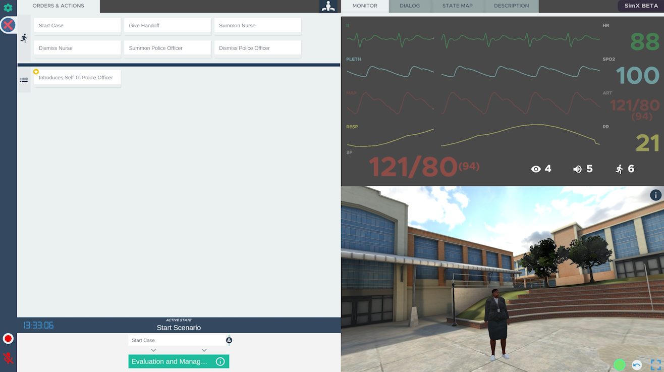Open the settings gear in the sidebar
The height and width of the screenshot is (372, 664).
(8, 8)
